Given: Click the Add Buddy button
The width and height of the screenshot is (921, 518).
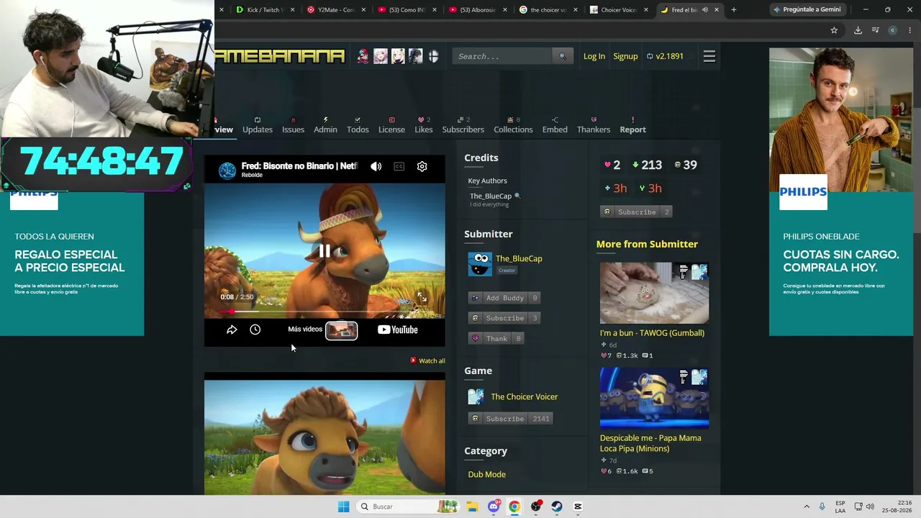Looking at the screenshot, I should point(504,298).
